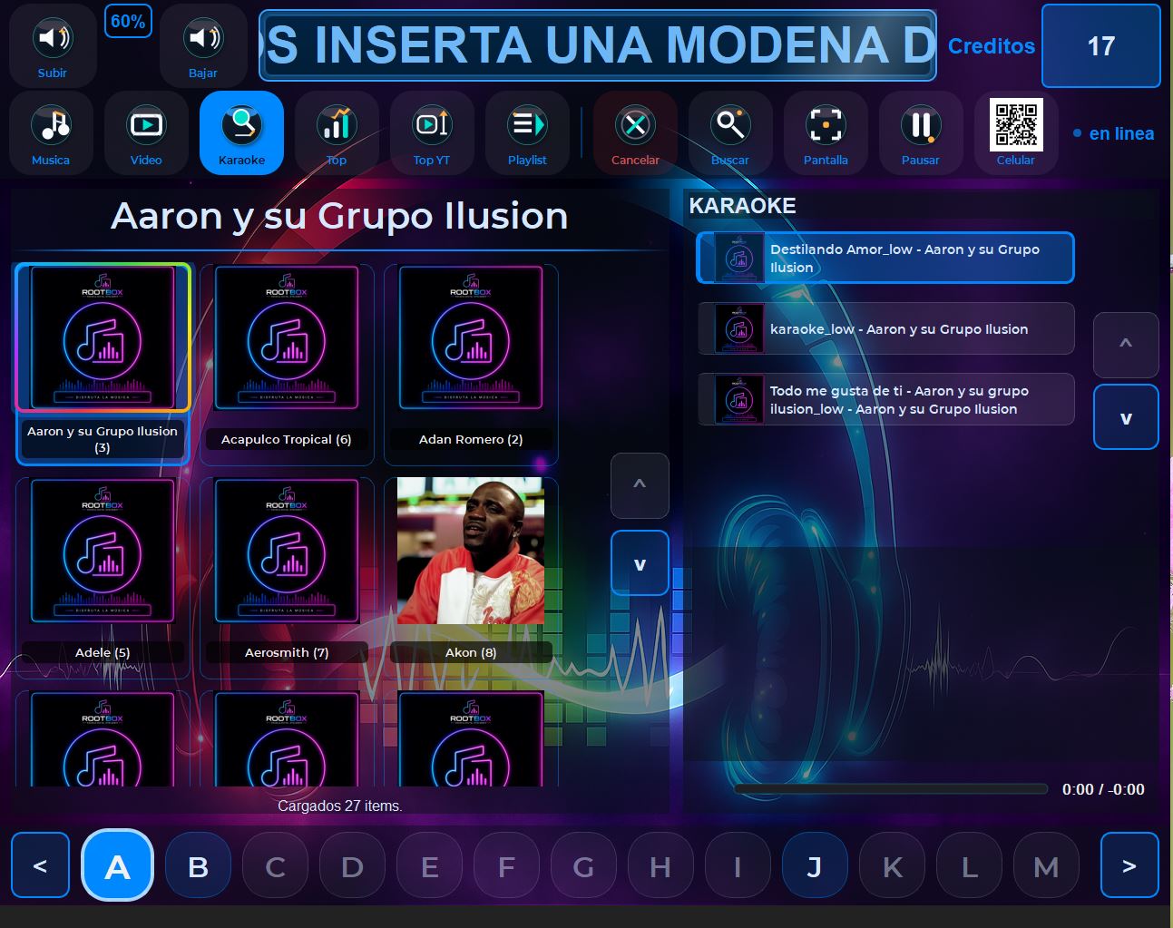
Task: Select letter K filter
Action: [892, 866]
